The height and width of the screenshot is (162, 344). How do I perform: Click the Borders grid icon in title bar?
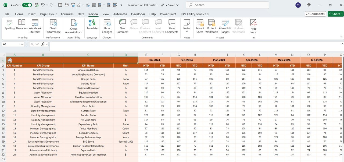click(60, 5)
